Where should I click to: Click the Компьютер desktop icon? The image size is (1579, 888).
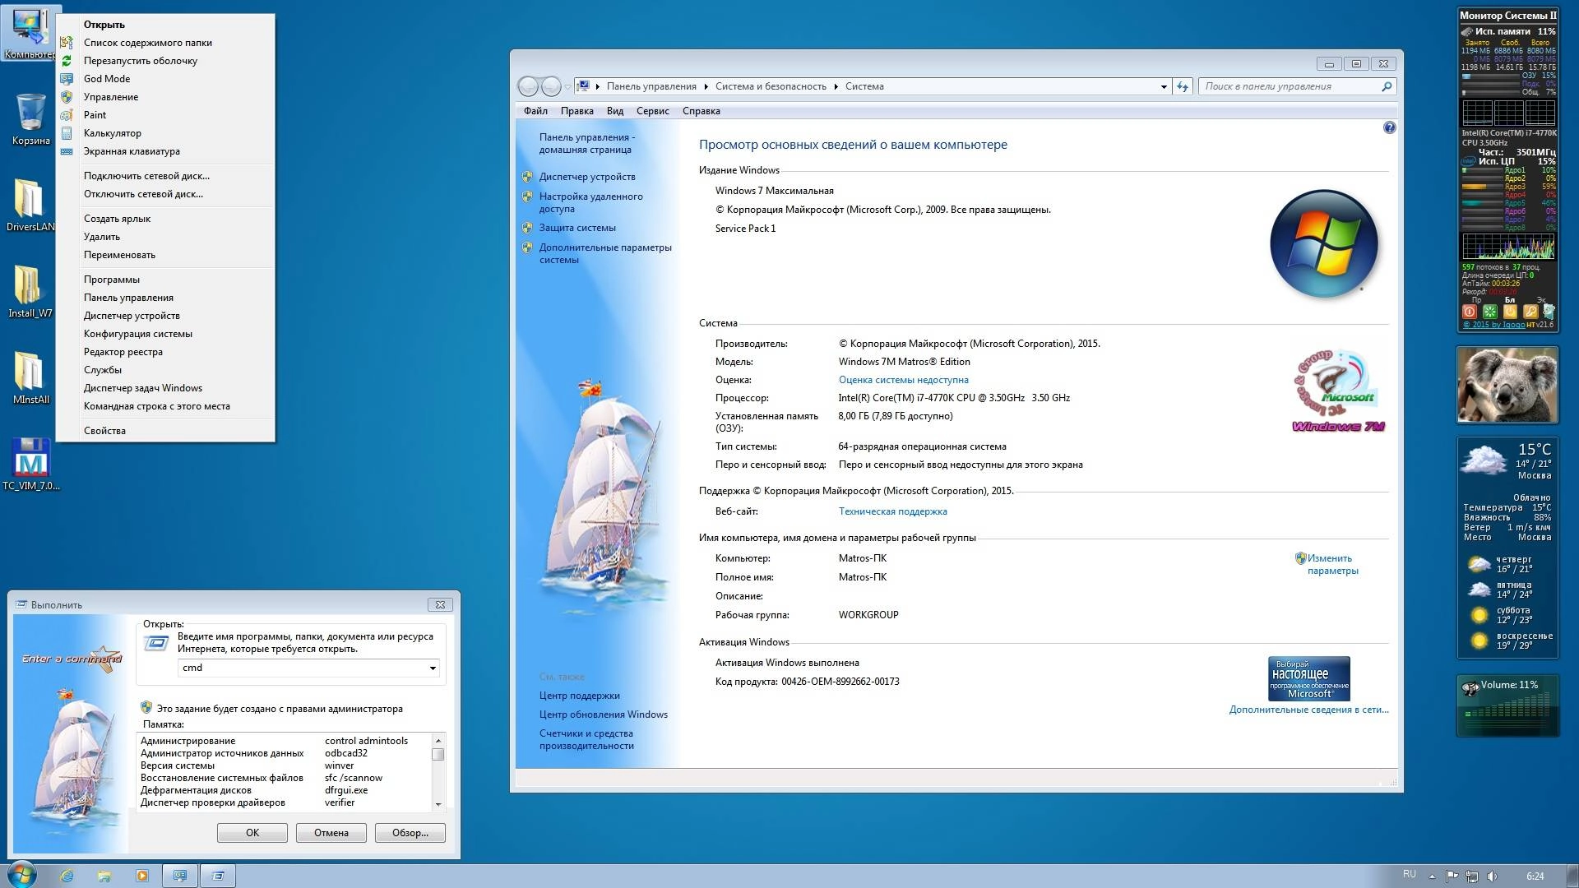tap(30, 35)
